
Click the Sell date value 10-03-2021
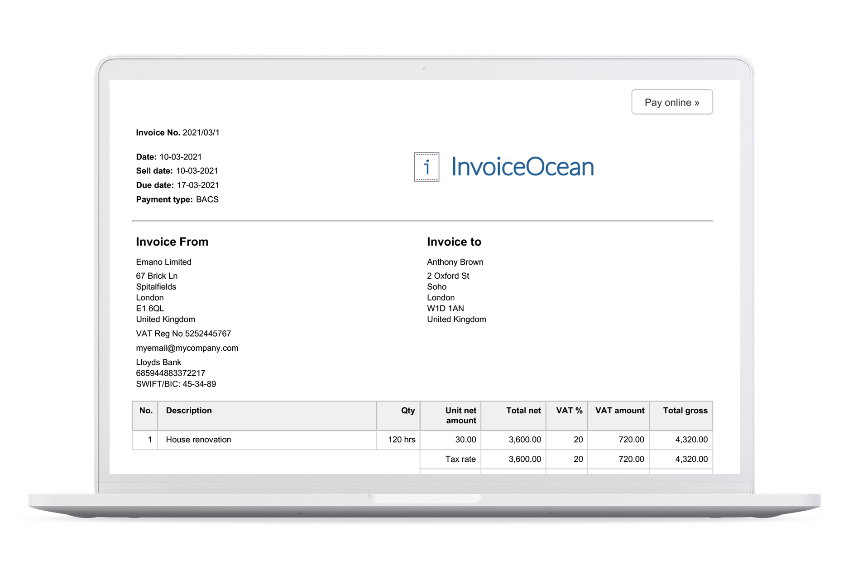pos(197,171)
